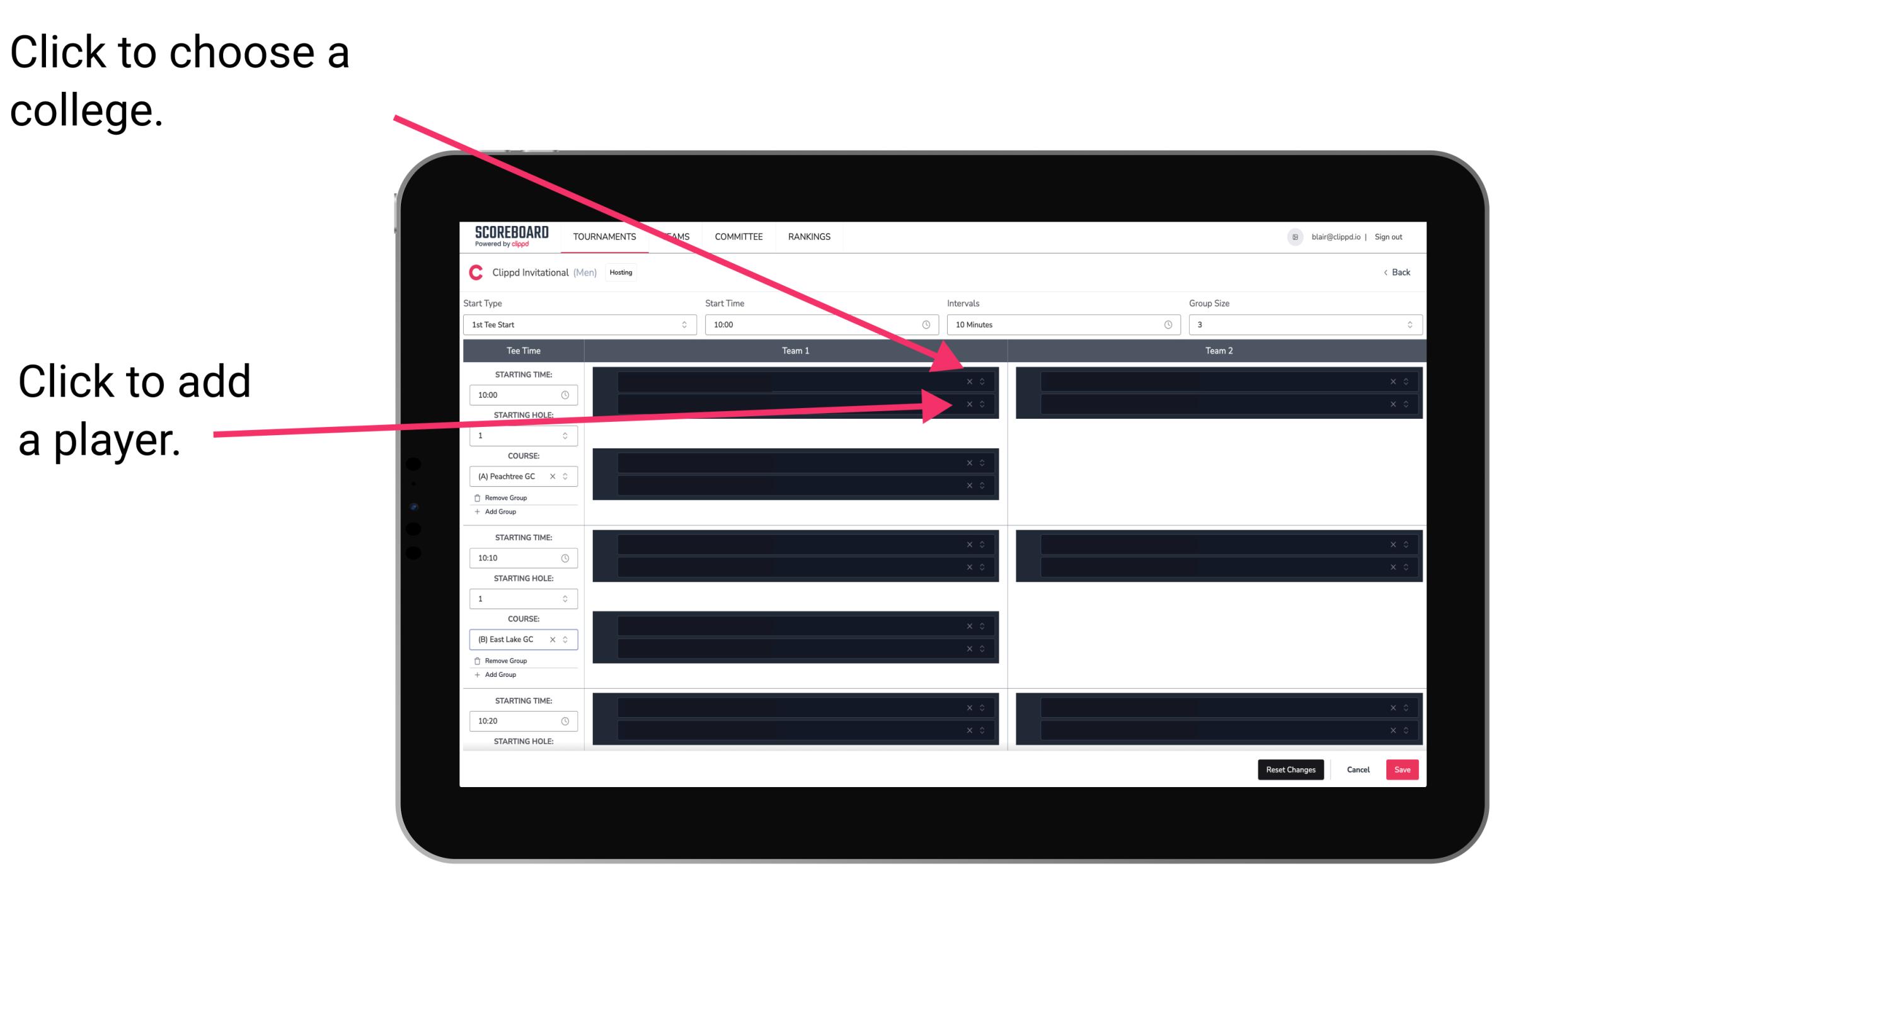The image size is (1879, 1010).
Task: Expand the Intervals dropdown
Action: click(1059, 325)
